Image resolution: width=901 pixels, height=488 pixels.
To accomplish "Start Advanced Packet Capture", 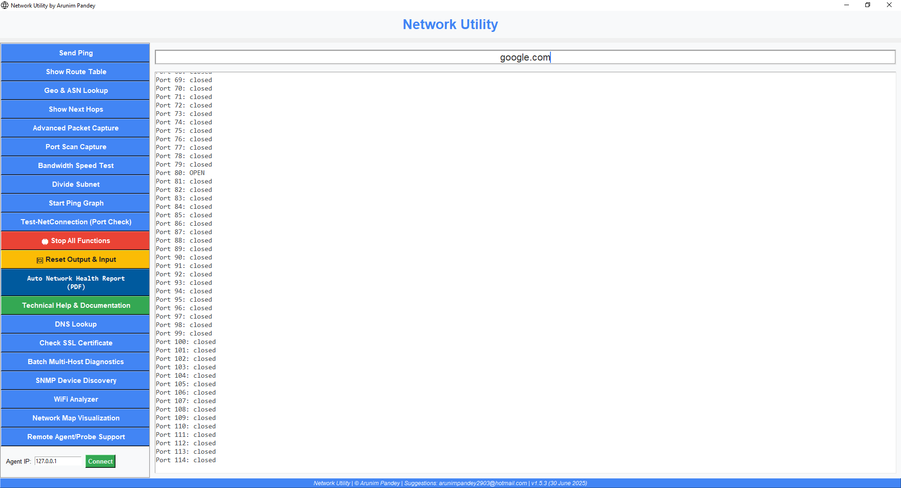I will (76, 128).
